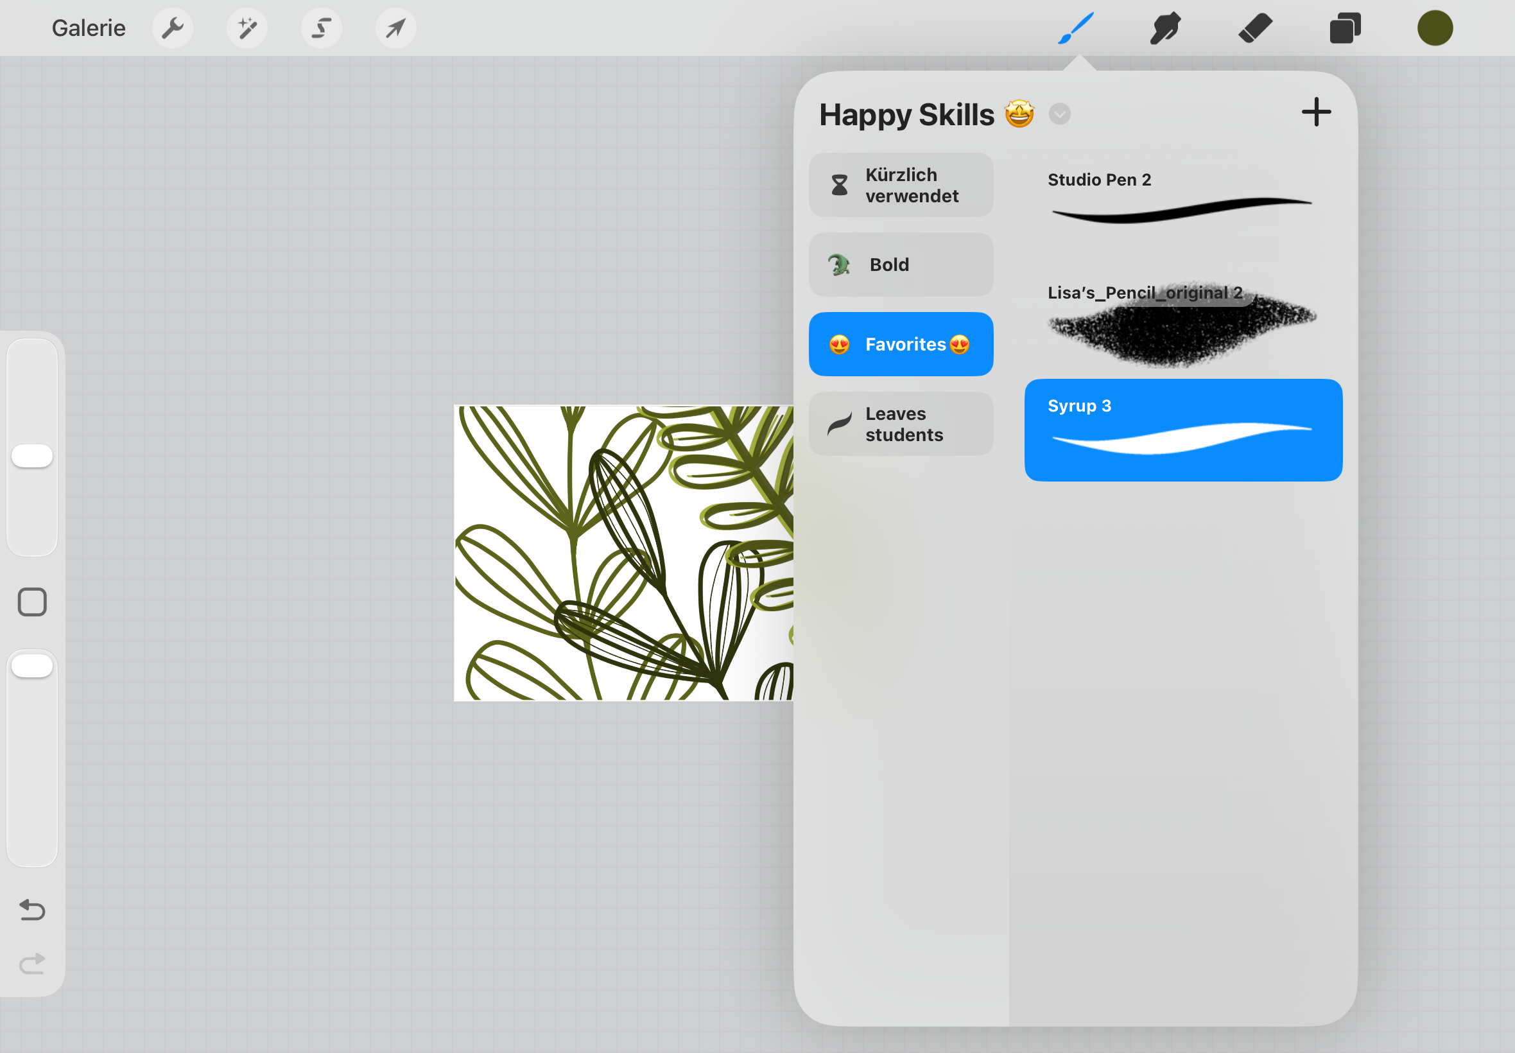This screenshot has width=1515, height=1053.
Task: Tap the hourglass icon for recent brushes
Action: click(839, 186)
